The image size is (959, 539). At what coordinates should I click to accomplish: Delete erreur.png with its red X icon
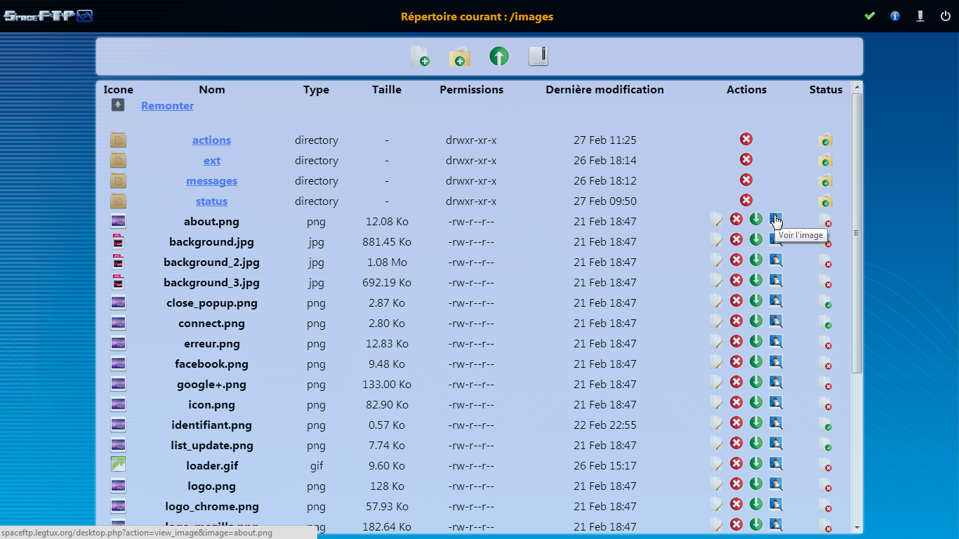coord(736,341)
